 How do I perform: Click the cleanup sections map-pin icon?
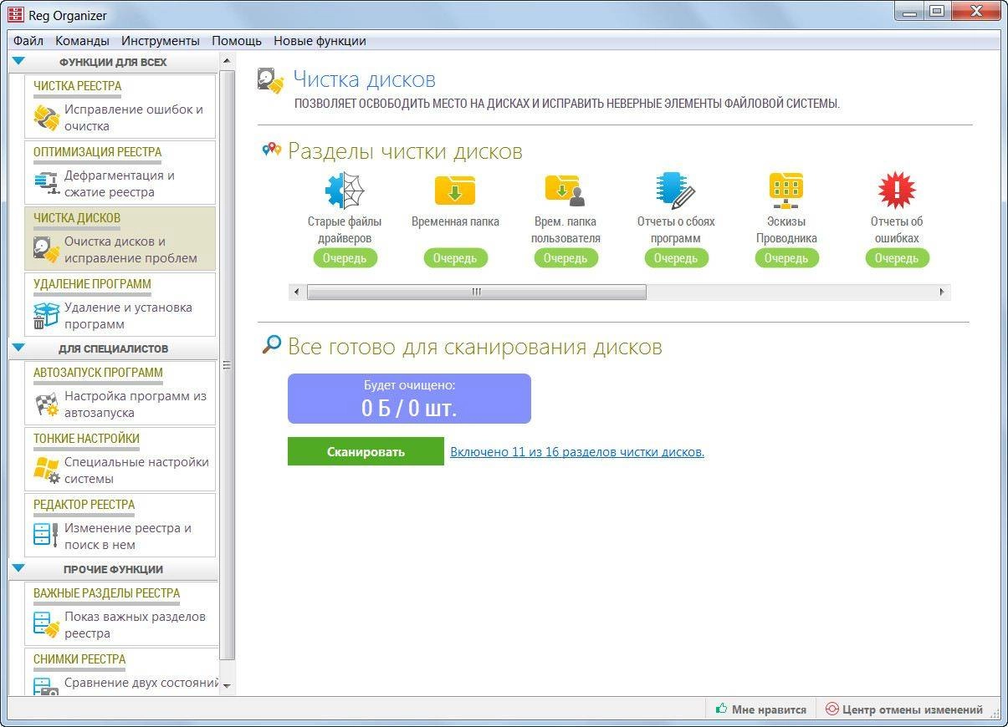point(271,150)
